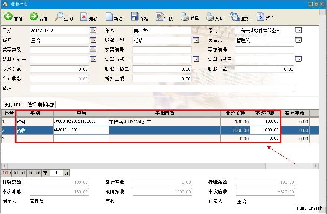Go to the last page navigation button

(x=38, y=173)
